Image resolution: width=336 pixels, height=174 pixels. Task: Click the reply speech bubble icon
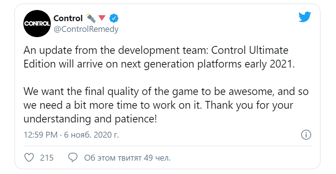pyautogui.click(x=73, y=158)
